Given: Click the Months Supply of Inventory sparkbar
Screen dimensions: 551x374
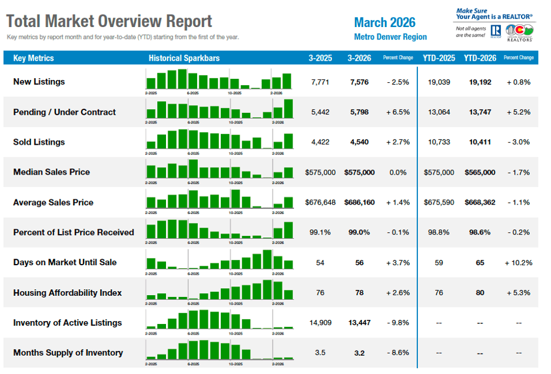Looking at the screenshot, I should (219, 350).
